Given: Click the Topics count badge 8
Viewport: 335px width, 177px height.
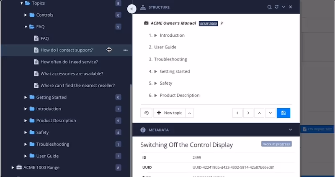Looking at the screenshot, I should 118,3.
